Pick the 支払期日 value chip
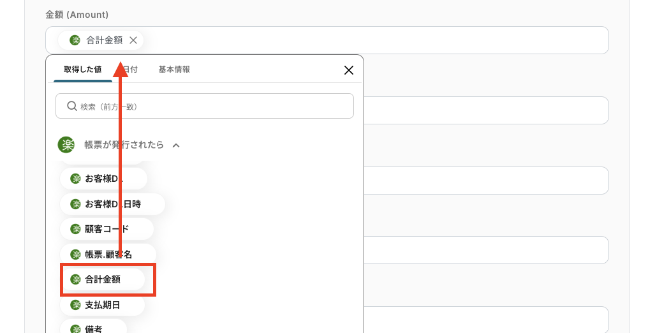The image size is (648, 333). click(x=103, y=305)
